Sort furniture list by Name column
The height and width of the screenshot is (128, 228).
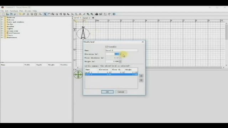click(x=12, y=65)
